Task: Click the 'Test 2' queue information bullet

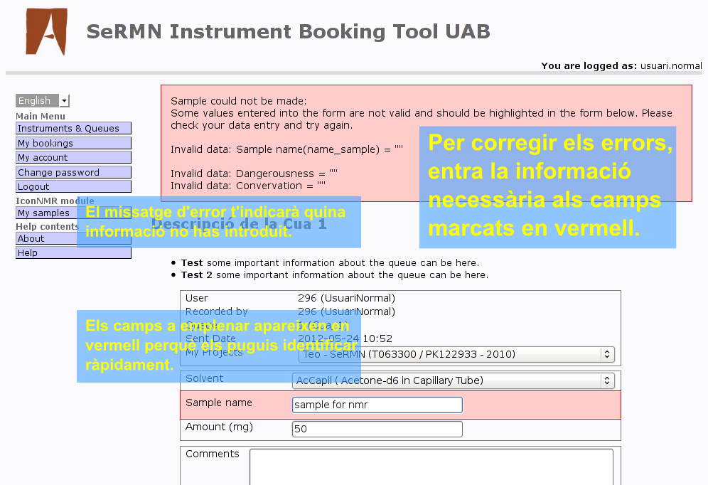Action: [x=335, y=275]
